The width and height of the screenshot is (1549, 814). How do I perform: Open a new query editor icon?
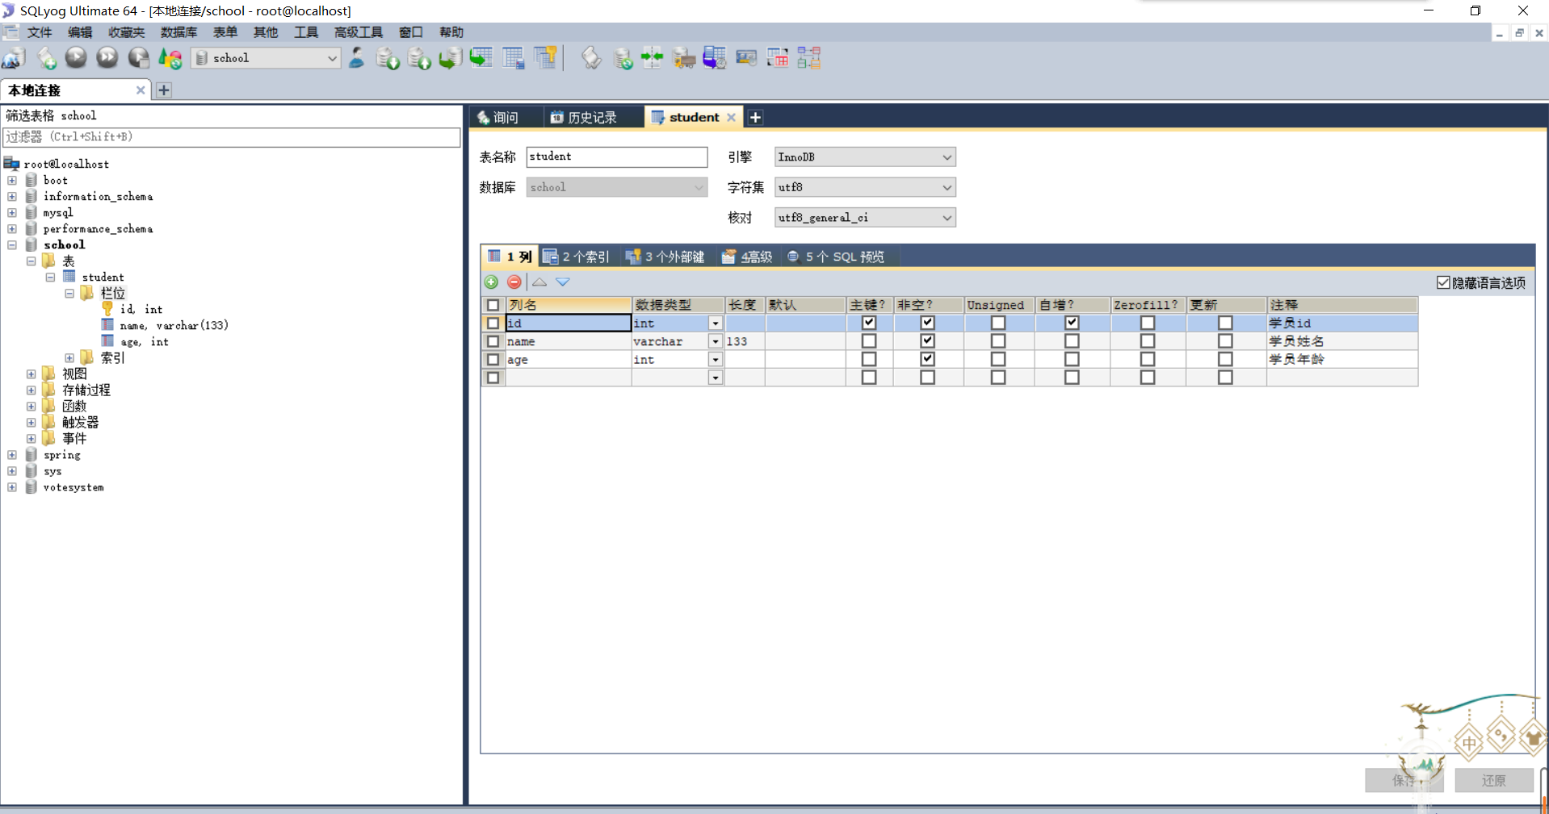click(x=47, y=58)
